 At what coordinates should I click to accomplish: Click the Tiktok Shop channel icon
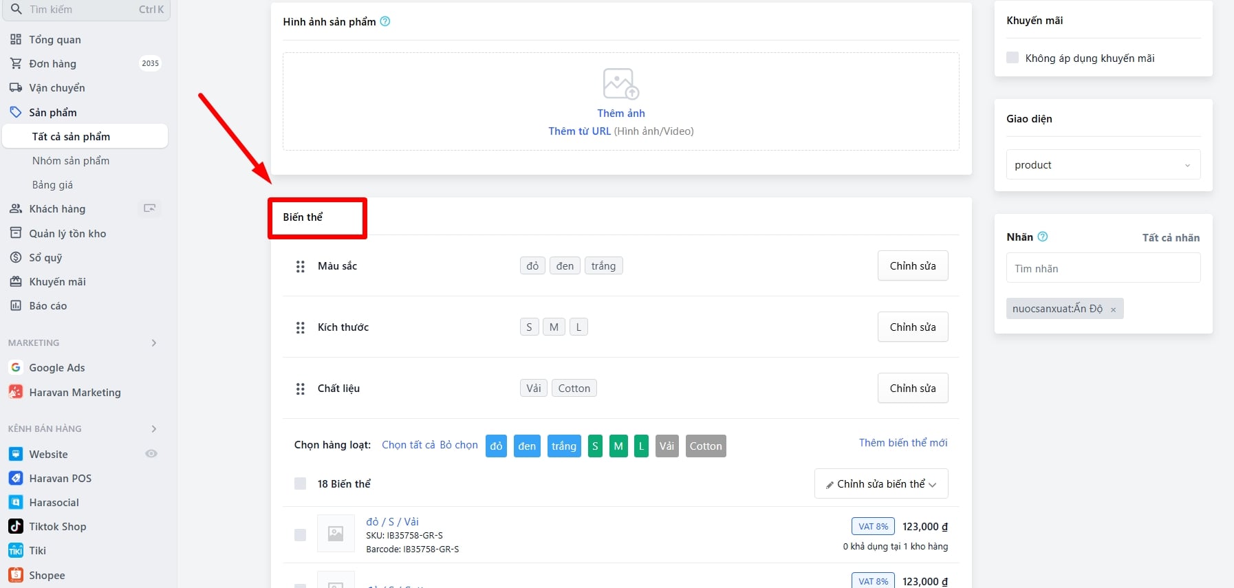[x=15, y=526]
